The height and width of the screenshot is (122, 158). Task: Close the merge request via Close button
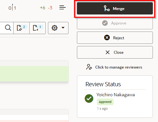point(115,52)
